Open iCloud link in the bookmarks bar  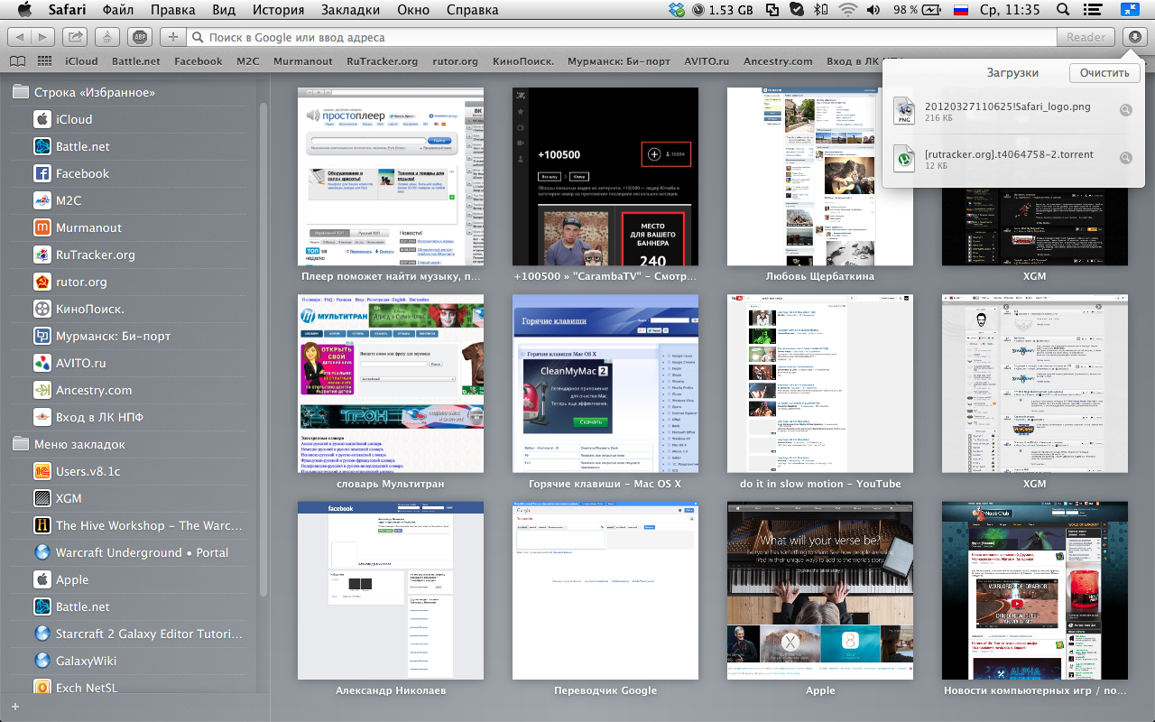(81, 61)
